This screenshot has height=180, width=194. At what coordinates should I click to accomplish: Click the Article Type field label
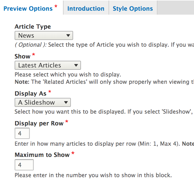click(33, 27)
